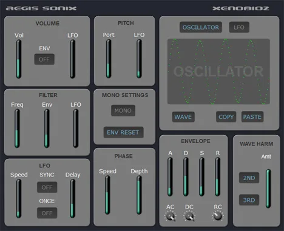Click the Phase Depth slider
The image size is (284, 231).
coord(139,195)
